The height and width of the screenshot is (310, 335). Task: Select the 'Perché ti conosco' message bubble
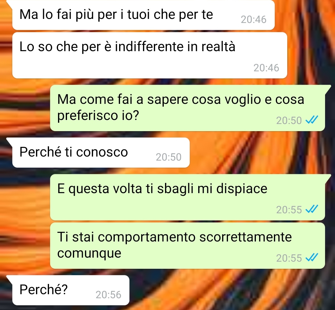click(101, 153)
